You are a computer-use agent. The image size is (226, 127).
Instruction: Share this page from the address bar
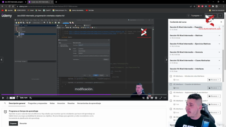pyautogui.click(x=191, y=6)
